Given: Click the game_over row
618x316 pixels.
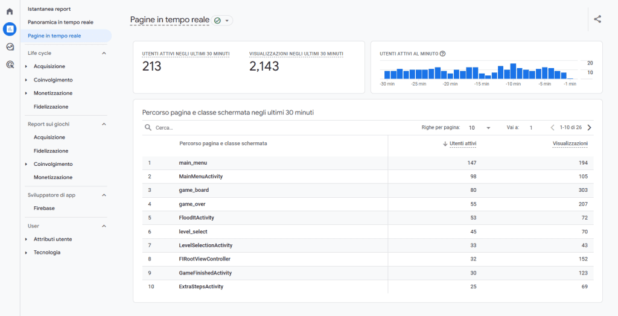Looking at the screenshot, I should click(368, 204).
